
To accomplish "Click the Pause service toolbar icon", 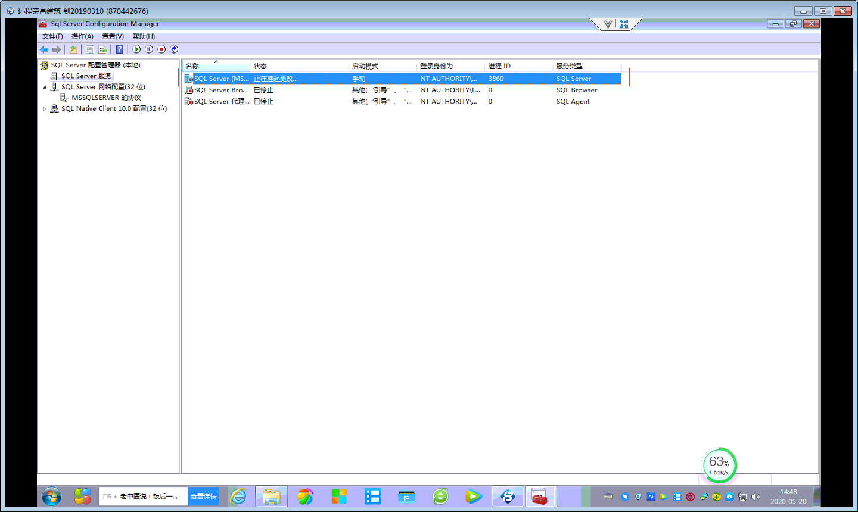I will click(x=149, y=49).
